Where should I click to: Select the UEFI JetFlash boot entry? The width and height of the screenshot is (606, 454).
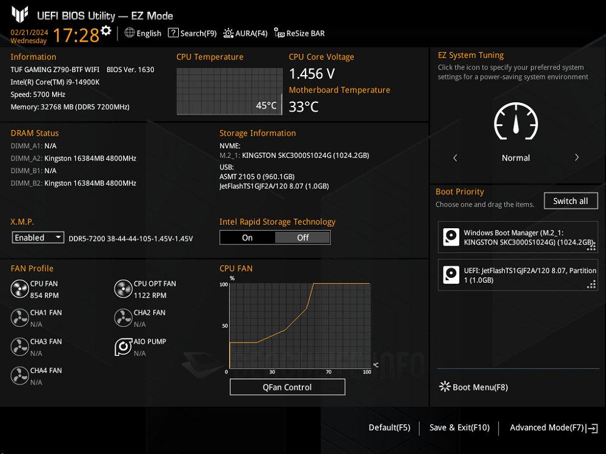518,275
